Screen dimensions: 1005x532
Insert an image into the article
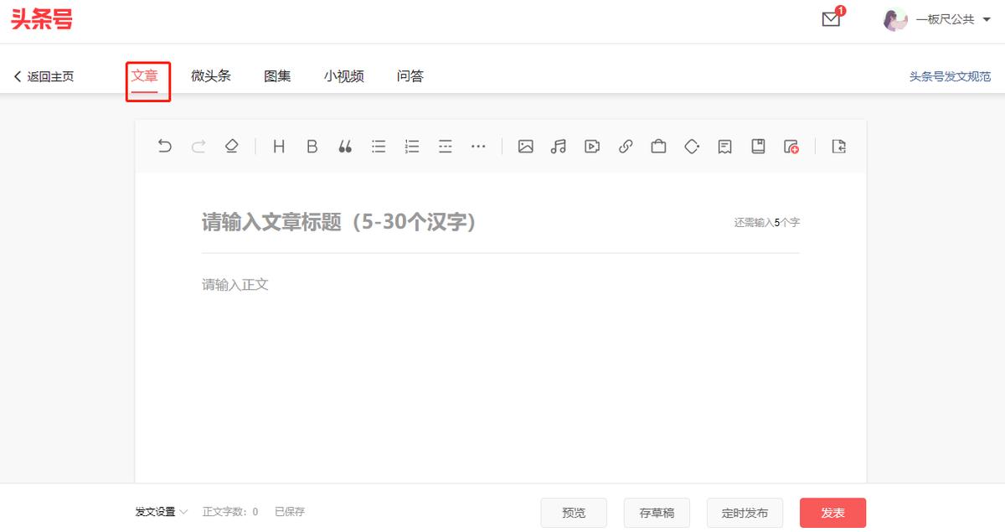pyautogui.click(x=525, y=146)
